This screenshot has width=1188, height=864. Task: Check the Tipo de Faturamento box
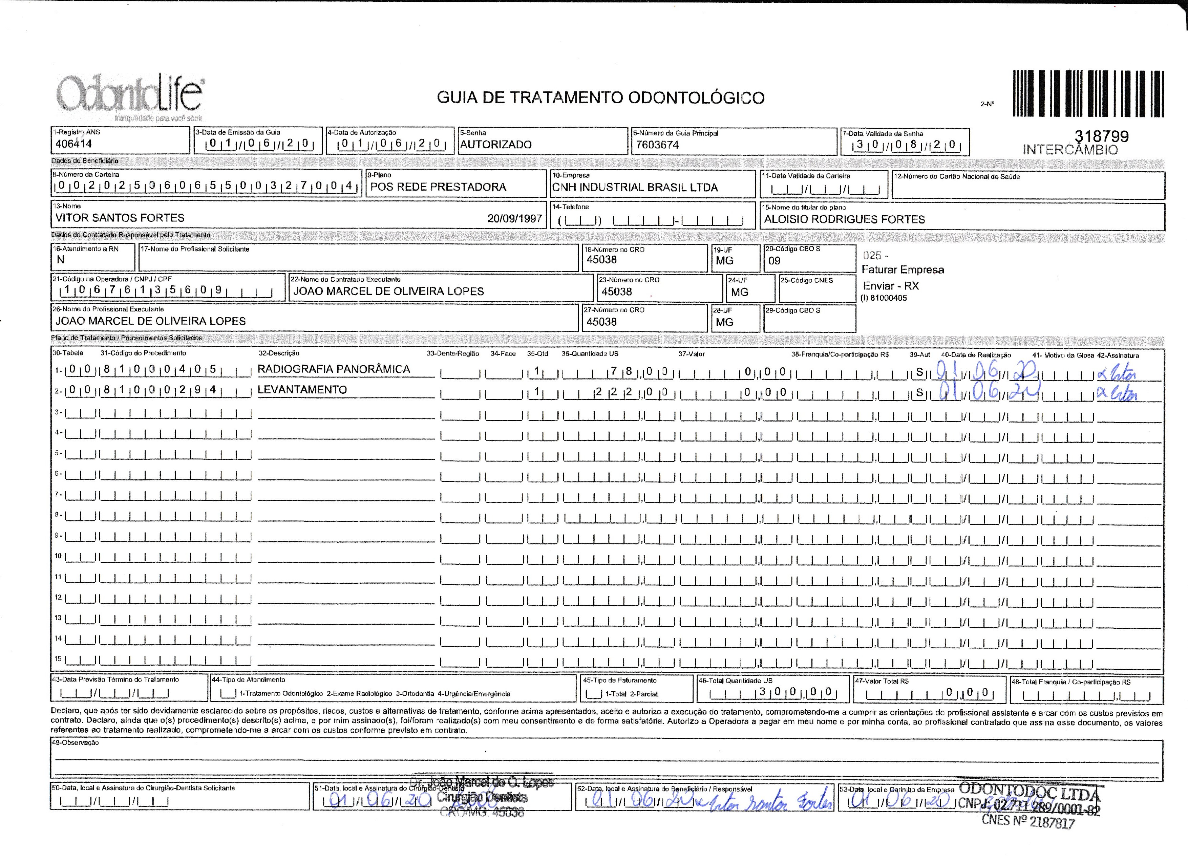[593, 694]
